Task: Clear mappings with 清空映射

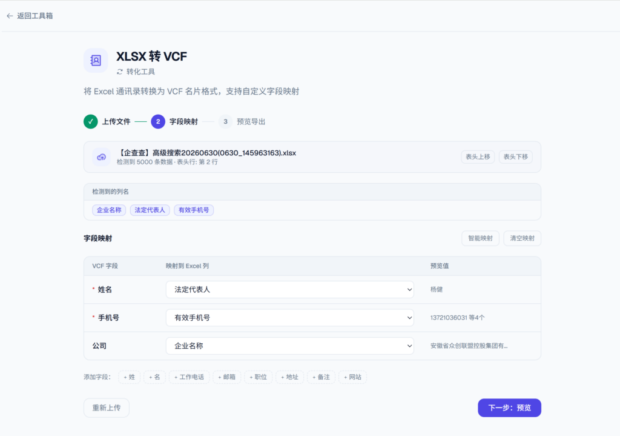Action: point(523,238)
